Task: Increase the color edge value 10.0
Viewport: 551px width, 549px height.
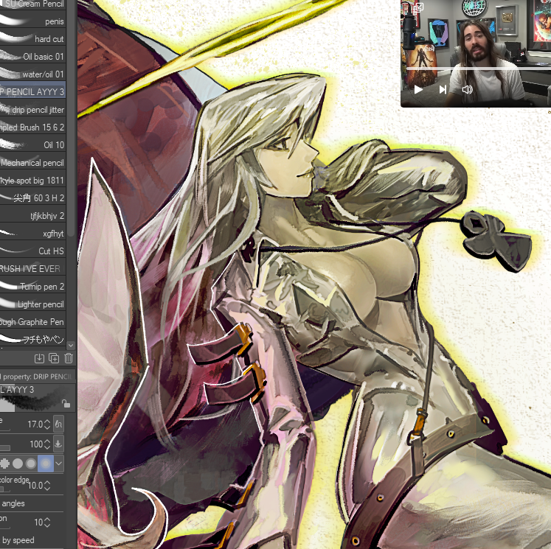Action: (x=47, y=483)
